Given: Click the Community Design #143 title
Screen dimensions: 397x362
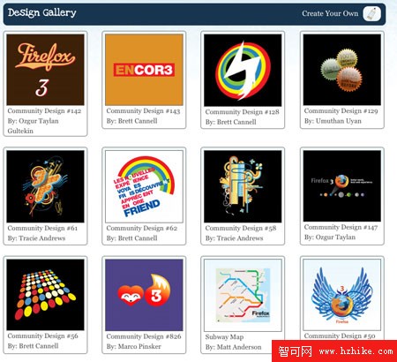Looking at the screenshot, I should (x=143, y=111).
